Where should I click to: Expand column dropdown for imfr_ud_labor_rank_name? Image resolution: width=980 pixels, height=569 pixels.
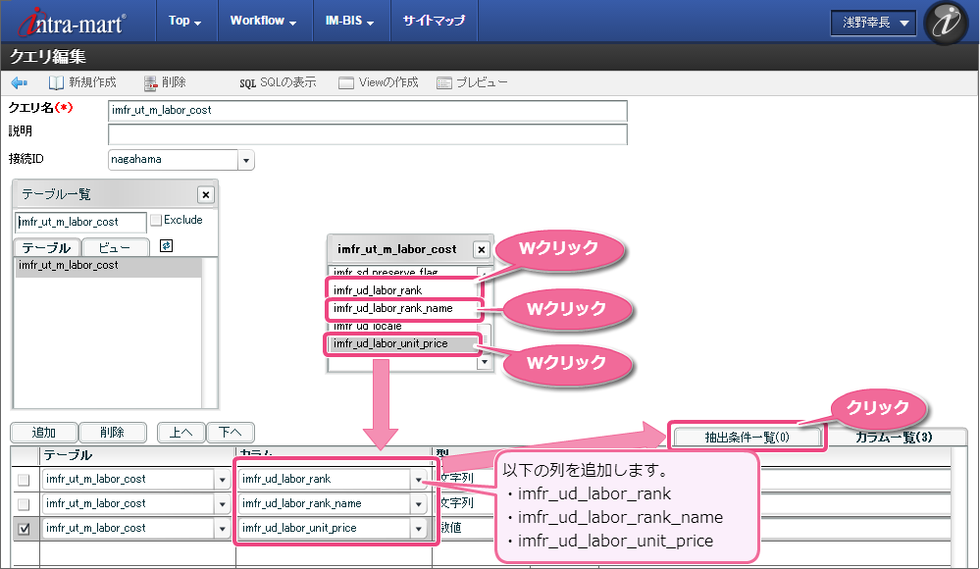pyautogui.click(x=419, y=504)
